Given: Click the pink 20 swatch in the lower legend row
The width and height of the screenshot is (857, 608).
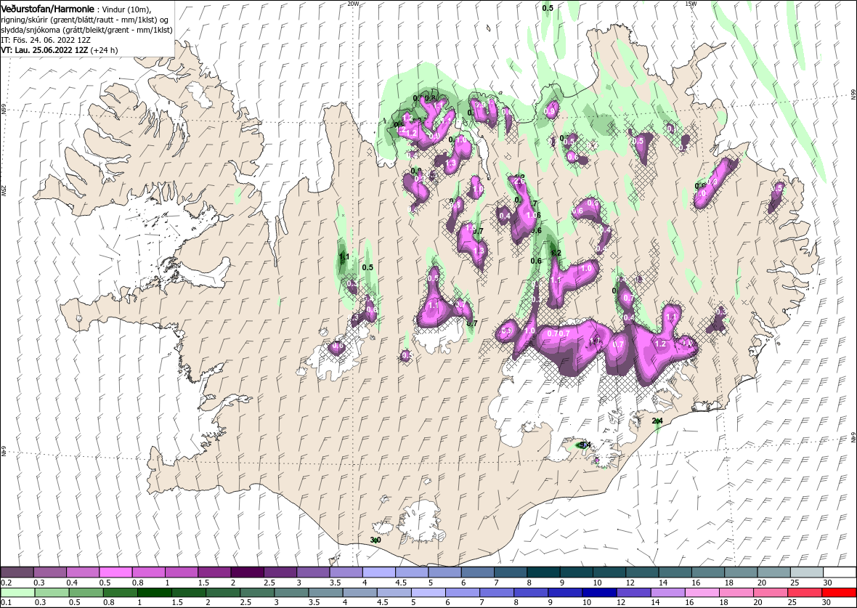Looking at the screenshot, I should [770, 593].
